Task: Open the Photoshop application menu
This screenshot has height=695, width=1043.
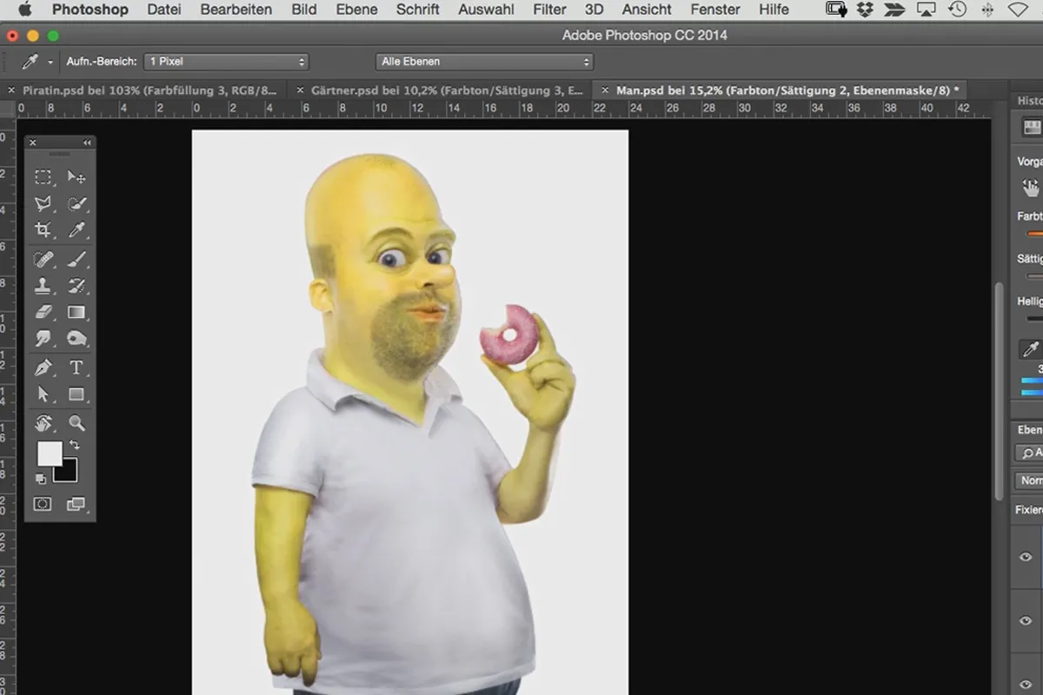Action: 90,10
